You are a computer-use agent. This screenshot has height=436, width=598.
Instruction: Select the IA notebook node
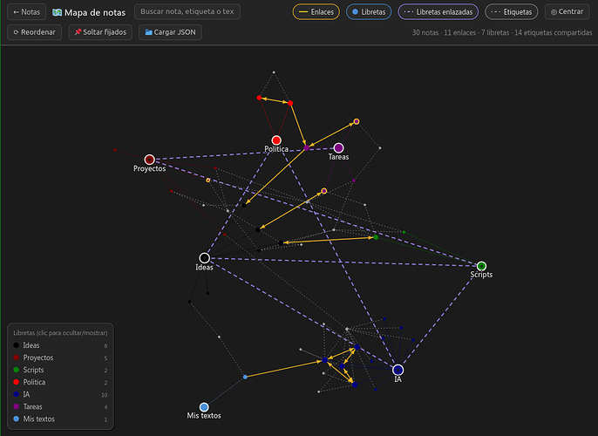[x=398, y=370]
